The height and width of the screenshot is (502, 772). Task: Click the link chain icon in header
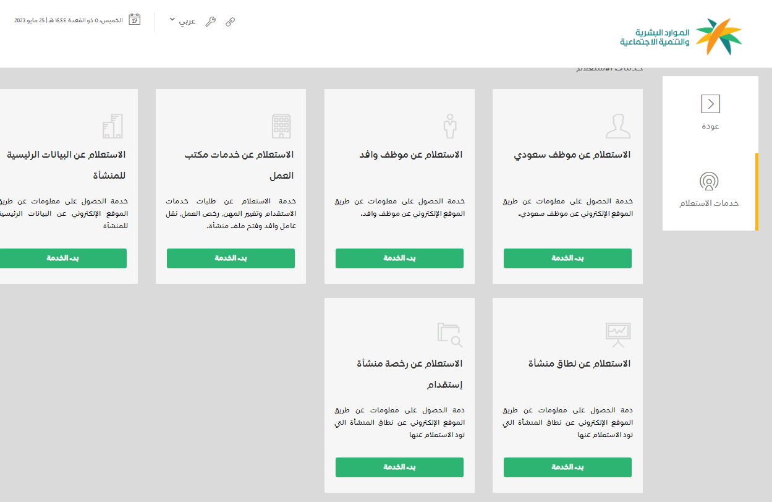tap(230, 22)
